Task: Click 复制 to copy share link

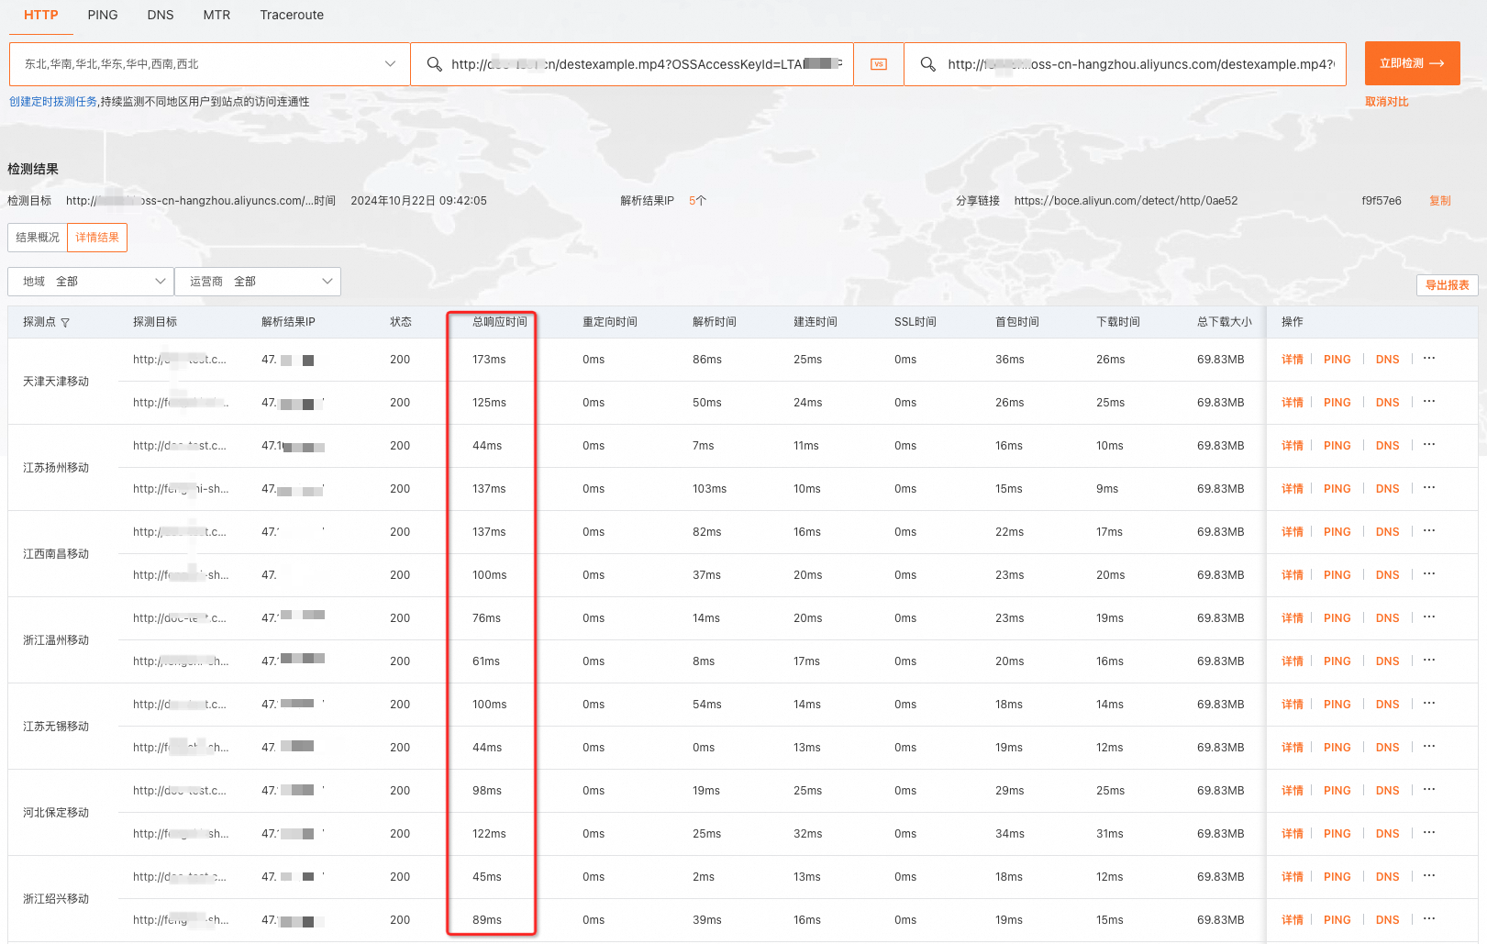Action: [1440, 201]
